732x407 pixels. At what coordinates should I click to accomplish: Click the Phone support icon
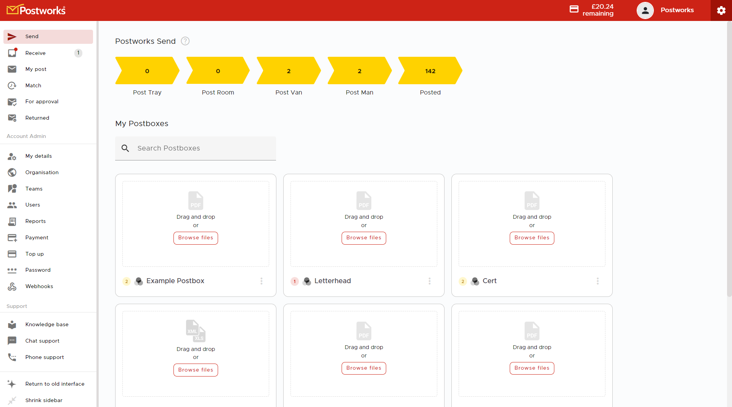(12, 357)
